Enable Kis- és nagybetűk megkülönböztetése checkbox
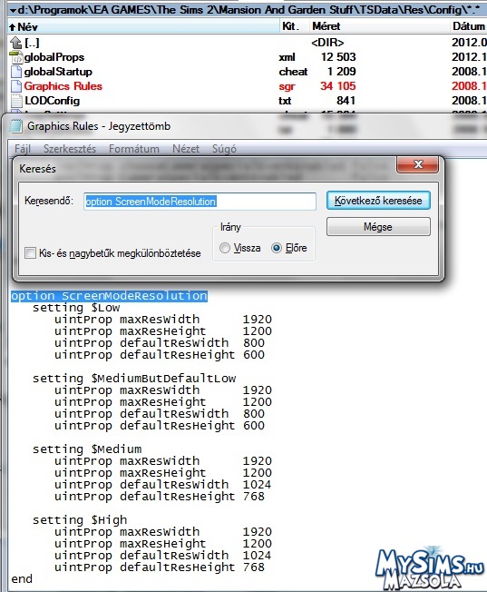The width and height of the screenshot is (487, 592). [30, 253]
